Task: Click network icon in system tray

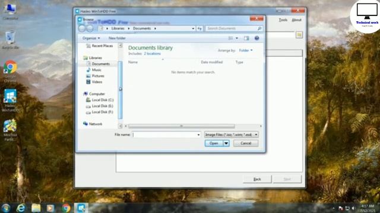Action: click(x=347, y=208)
